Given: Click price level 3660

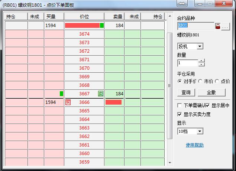Looking at the screenshot, I should (x=84, y=154).
